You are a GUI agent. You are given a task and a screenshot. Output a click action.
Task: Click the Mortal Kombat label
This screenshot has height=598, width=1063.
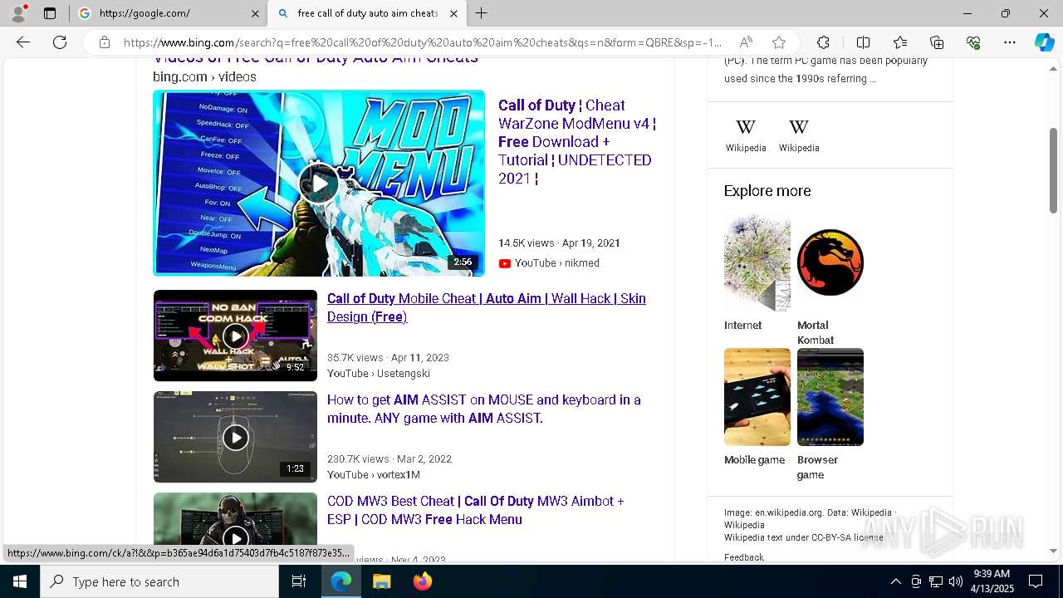pos(816,332)
